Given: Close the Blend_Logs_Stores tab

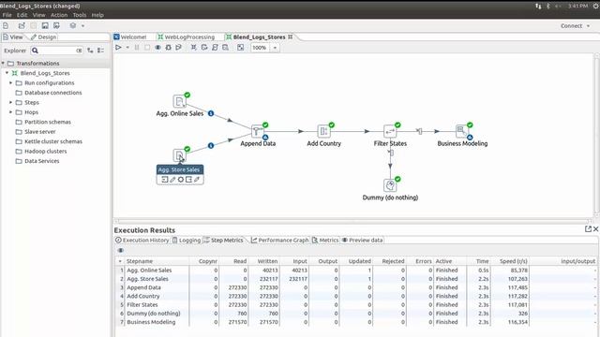Looking at the screenshot, I should 291,37.
